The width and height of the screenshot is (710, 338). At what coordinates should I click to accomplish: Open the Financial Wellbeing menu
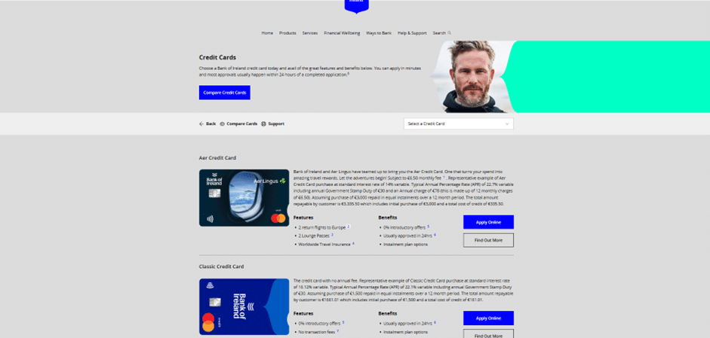[x=342, y=33]
